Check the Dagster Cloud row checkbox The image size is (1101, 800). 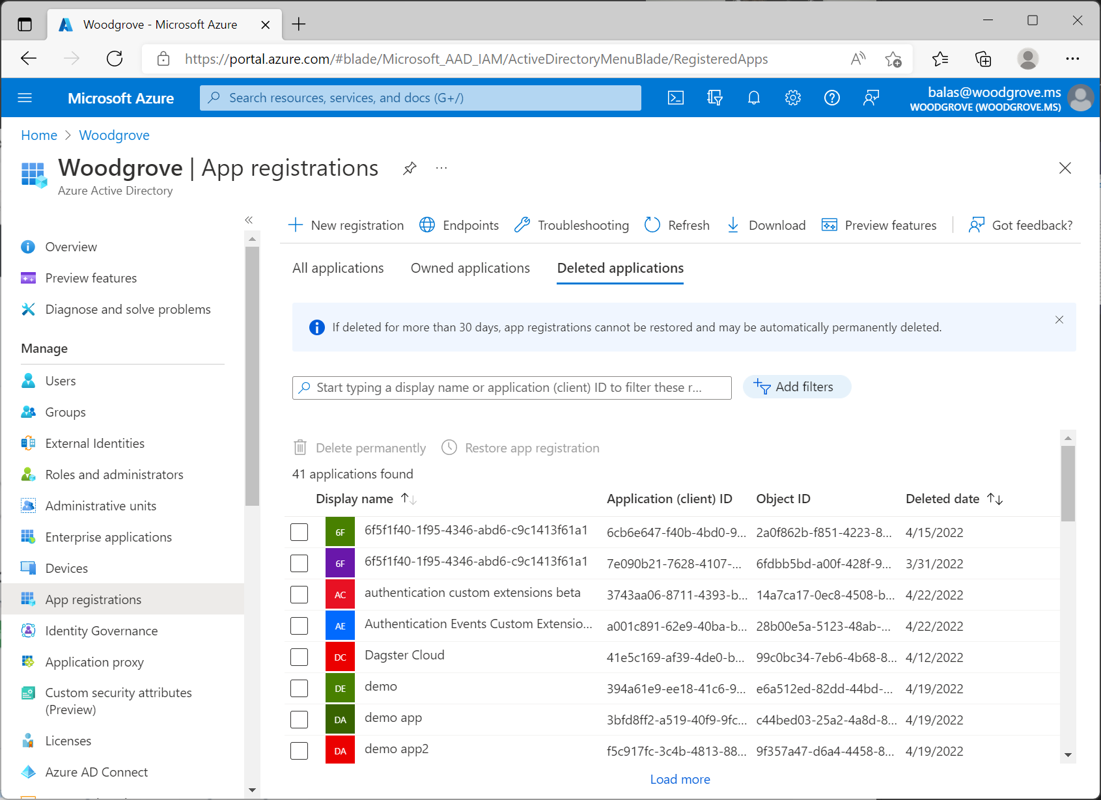click(299, 657)
